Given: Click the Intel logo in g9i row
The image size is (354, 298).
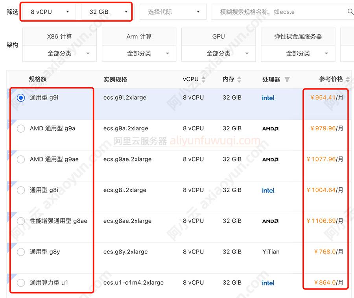Looking at the screenshot, I should pos(268,98).
